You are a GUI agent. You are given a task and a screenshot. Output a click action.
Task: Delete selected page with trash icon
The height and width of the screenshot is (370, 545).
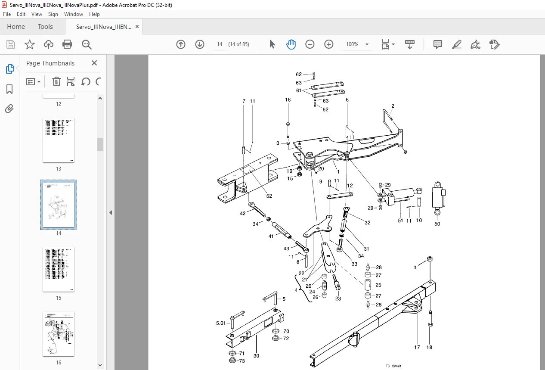(x=56, y=81)
